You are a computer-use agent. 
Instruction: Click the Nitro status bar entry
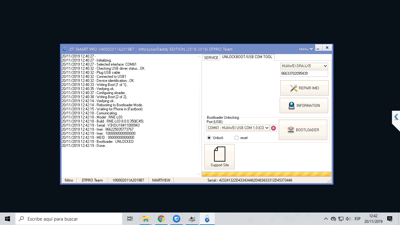[69, 180]
